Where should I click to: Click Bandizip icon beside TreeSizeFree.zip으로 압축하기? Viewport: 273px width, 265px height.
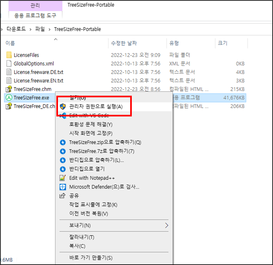coord(63,142)
